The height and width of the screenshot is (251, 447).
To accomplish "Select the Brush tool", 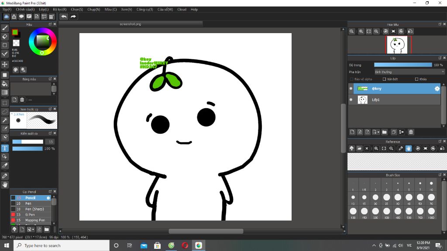I will (x=5, y=28).
